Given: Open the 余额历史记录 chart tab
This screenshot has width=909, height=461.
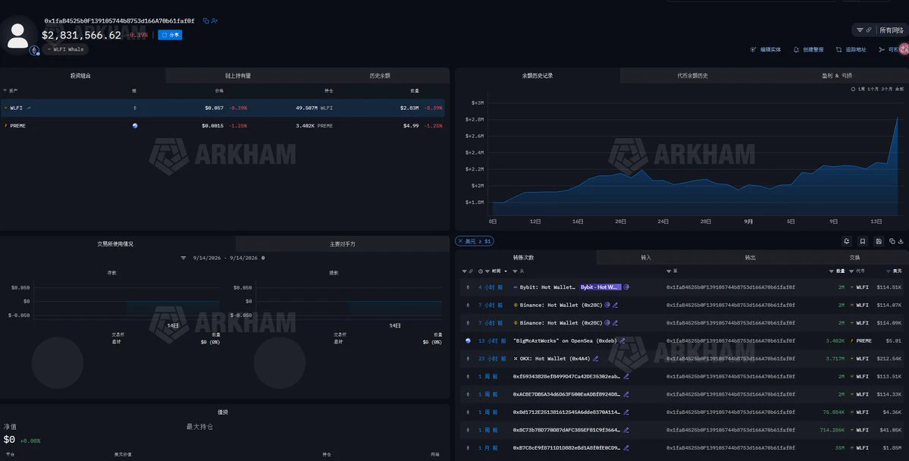Looking at the screenshot, I should (x=538, y=76).
